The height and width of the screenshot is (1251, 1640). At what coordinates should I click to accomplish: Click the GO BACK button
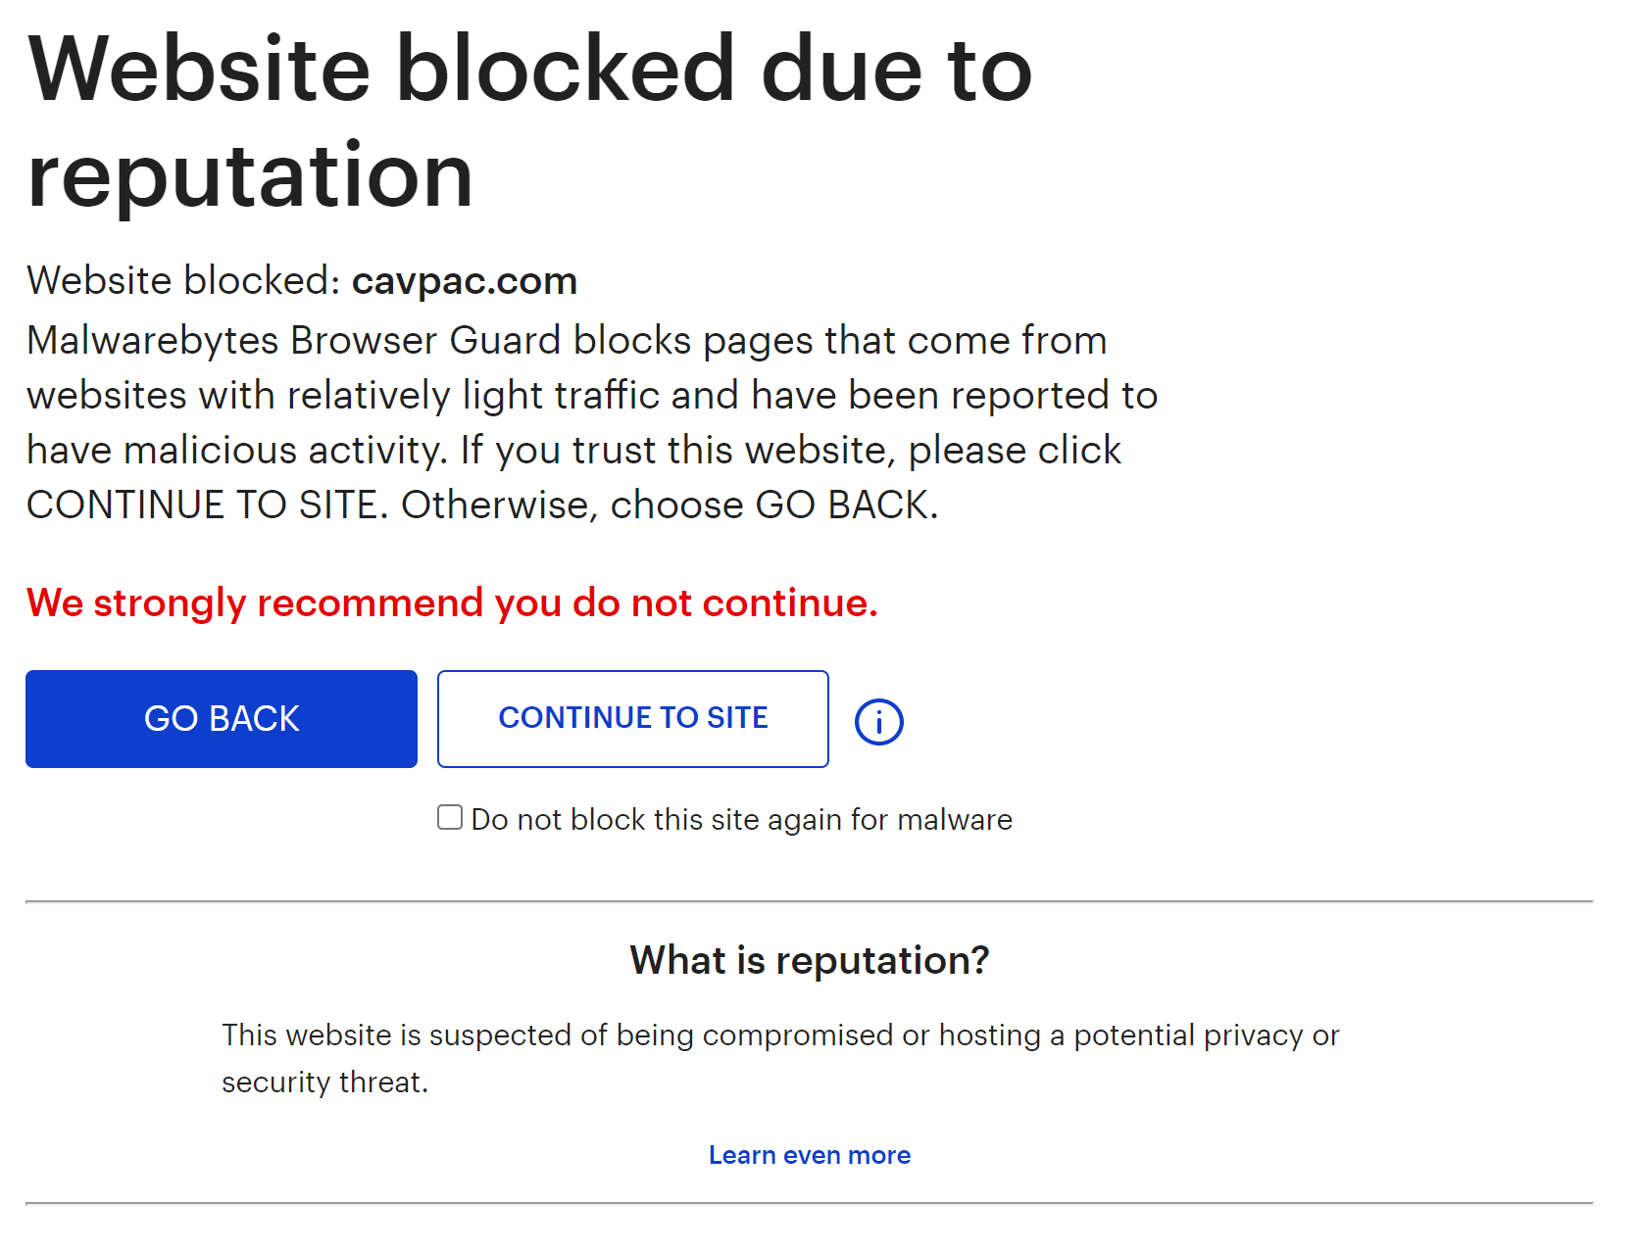(222, 718)
